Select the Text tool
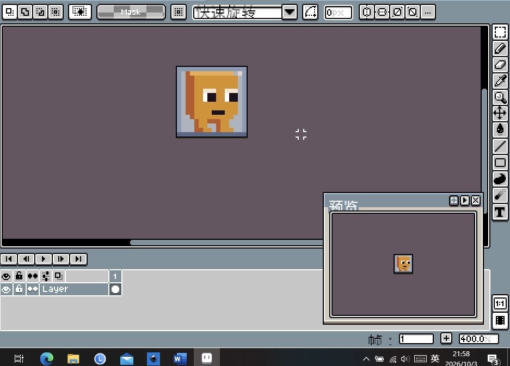 coord(500,212)
